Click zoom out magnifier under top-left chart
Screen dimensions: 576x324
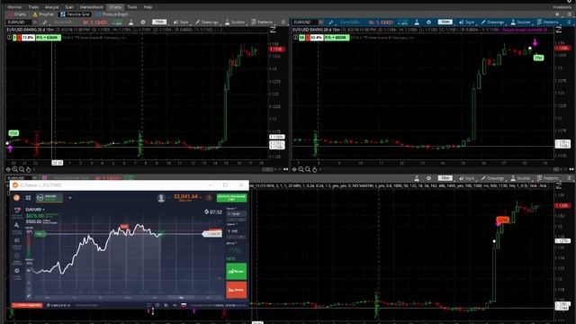click(22, 169)
